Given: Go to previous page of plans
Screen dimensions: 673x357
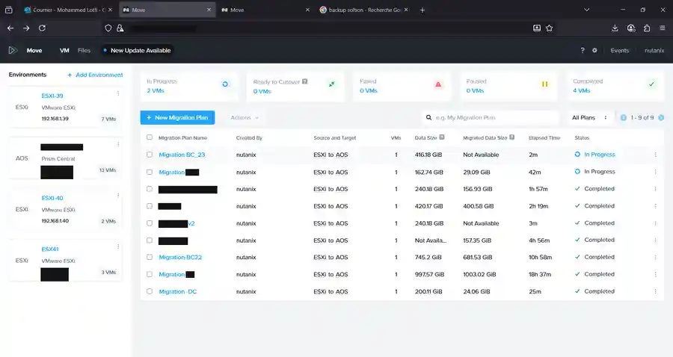Looking at the screenshot, I should pos(623,117).
